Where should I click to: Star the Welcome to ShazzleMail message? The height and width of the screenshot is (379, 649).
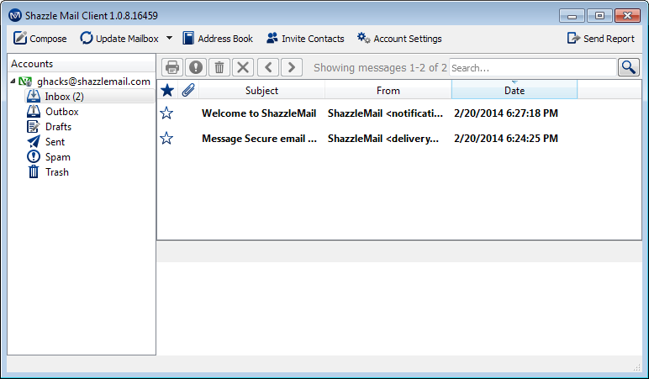pos(166,113)
